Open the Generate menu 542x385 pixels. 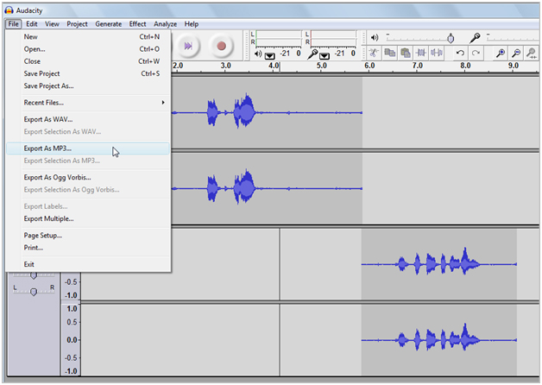[x=108, y=24]
